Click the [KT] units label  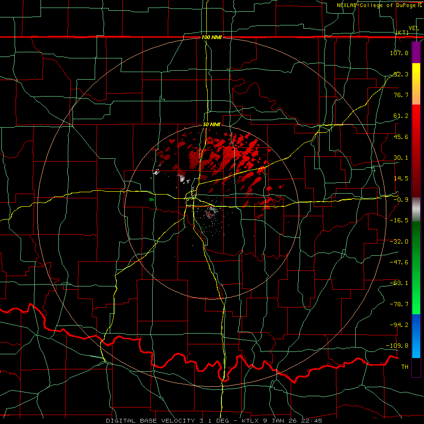pyautogui.click(x=402, y=33)
